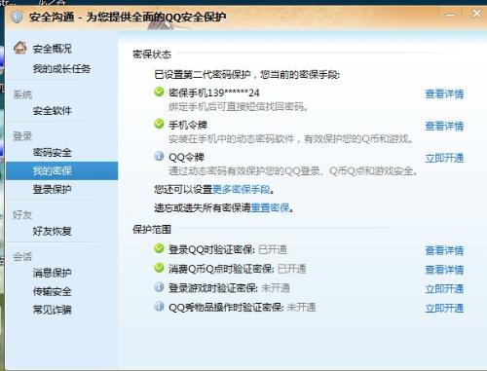Click 立即开通 for QQ令牌
Screen dimensions: 487x371
444,158
